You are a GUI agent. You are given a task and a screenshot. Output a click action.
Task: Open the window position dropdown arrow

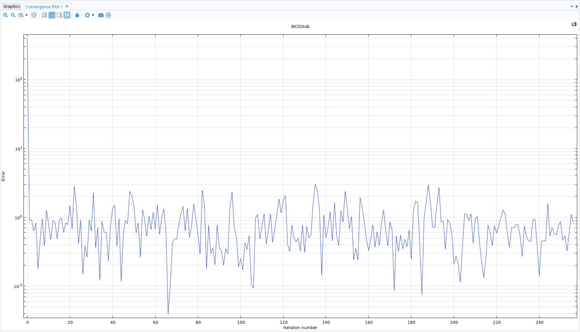tap(571, 7)
